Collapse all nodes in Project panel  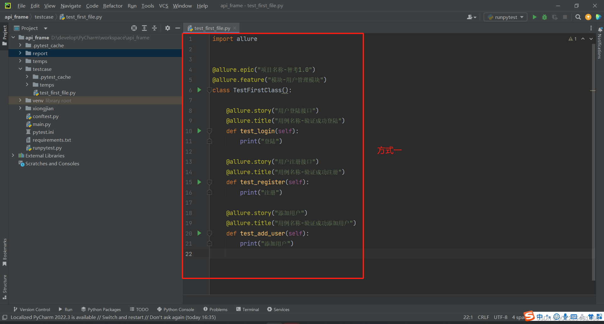point(154,28)
